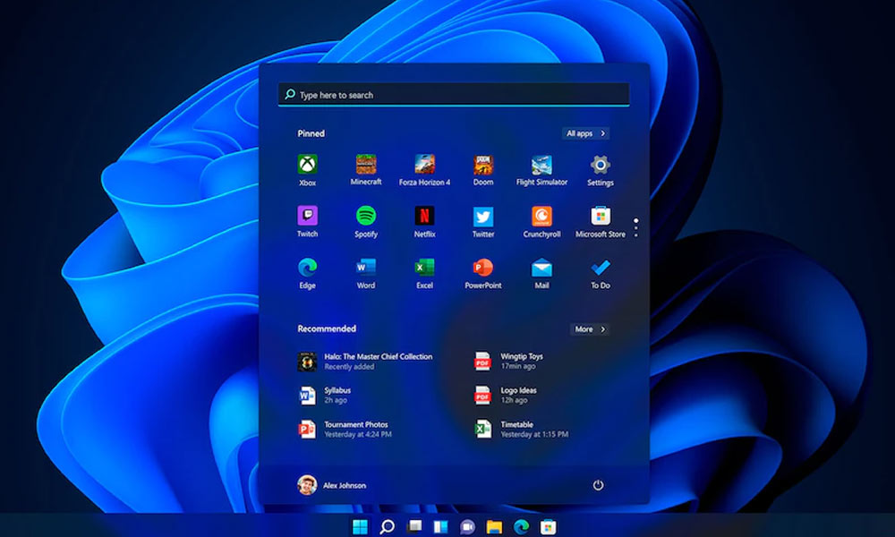Image resolution: width=895 pixels, height=537 pixels.
Task: Open the Logo Ideas PDF
Action: point(506,395)
